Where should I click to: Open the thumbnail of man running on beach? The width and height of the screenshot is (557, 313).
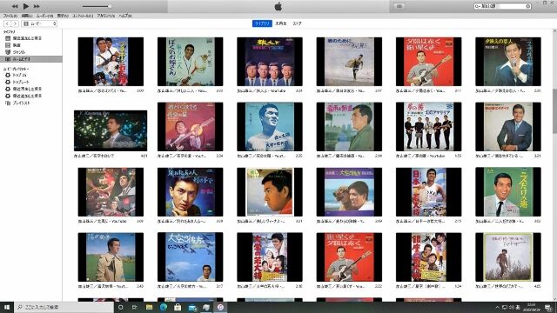[x=349, y=62]
